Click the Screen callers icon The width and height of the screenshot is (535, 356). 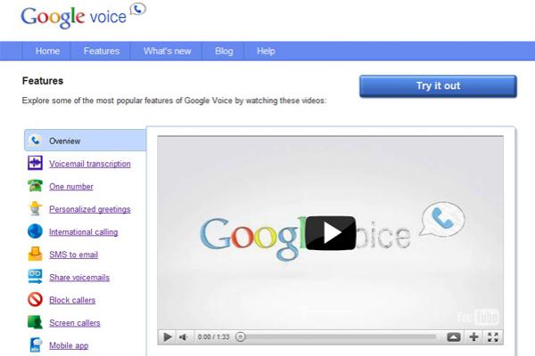[x=35, y=322]
